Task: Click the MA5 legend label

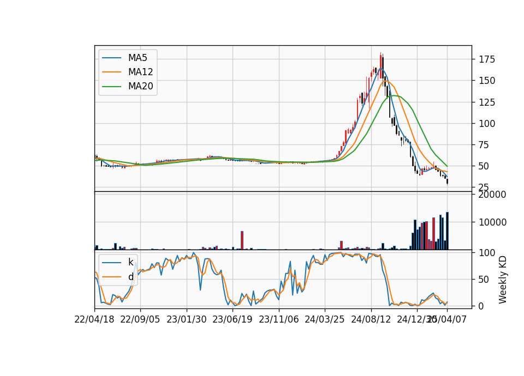Action: [x=138, y=58]
